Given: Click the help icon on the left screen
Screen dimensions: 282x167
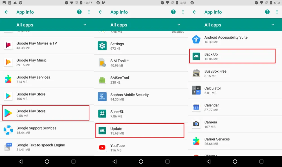Looking at the screenshot, I should click(x=79, y=12).
